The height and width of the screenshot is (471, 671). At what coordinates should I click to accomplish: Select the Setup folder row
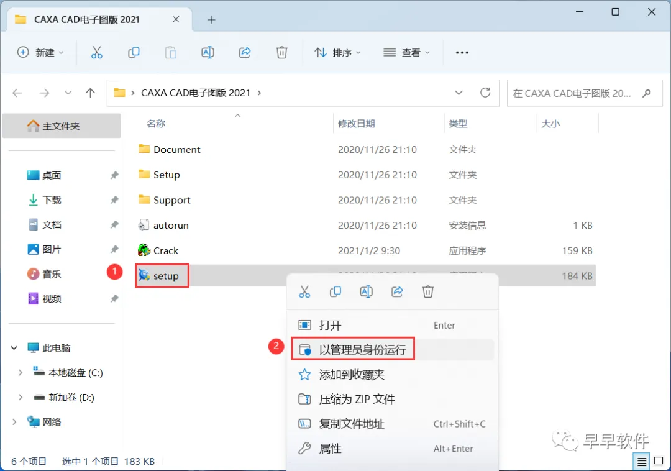(365, 175)
